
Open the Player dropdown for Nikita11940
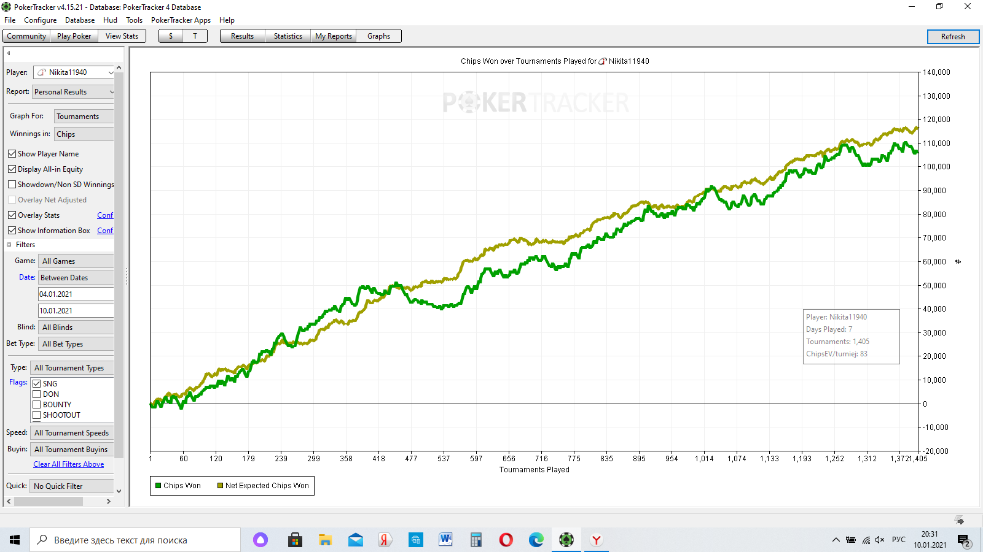[x=111, y=72]
